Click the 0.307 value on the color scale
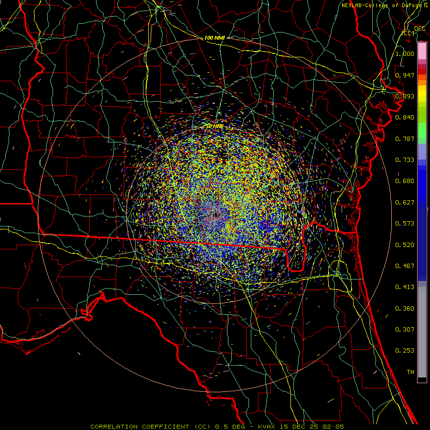 coord(405,330)
